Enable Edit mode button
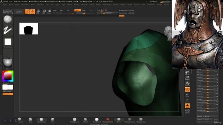Image resolution: width=223 pixels, height=125 pixels. [x=27, y=12]
